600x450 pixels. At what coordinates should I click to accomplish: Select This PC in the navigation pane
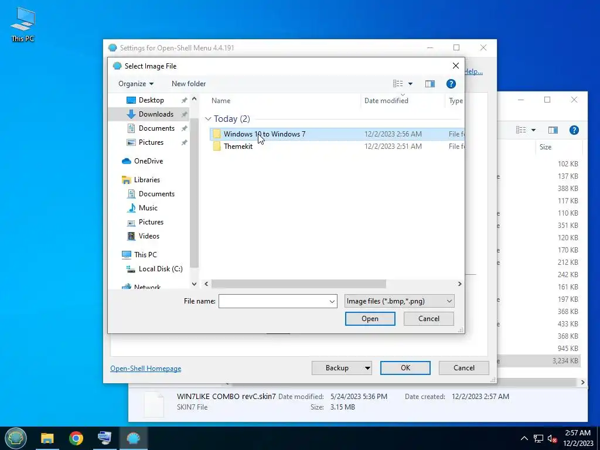tap(145, 255)
